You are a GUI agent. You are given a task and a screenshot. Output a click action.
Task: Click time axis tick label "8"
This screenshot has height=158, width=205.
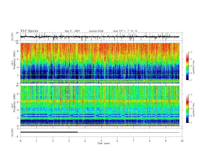tap(150, 141)
